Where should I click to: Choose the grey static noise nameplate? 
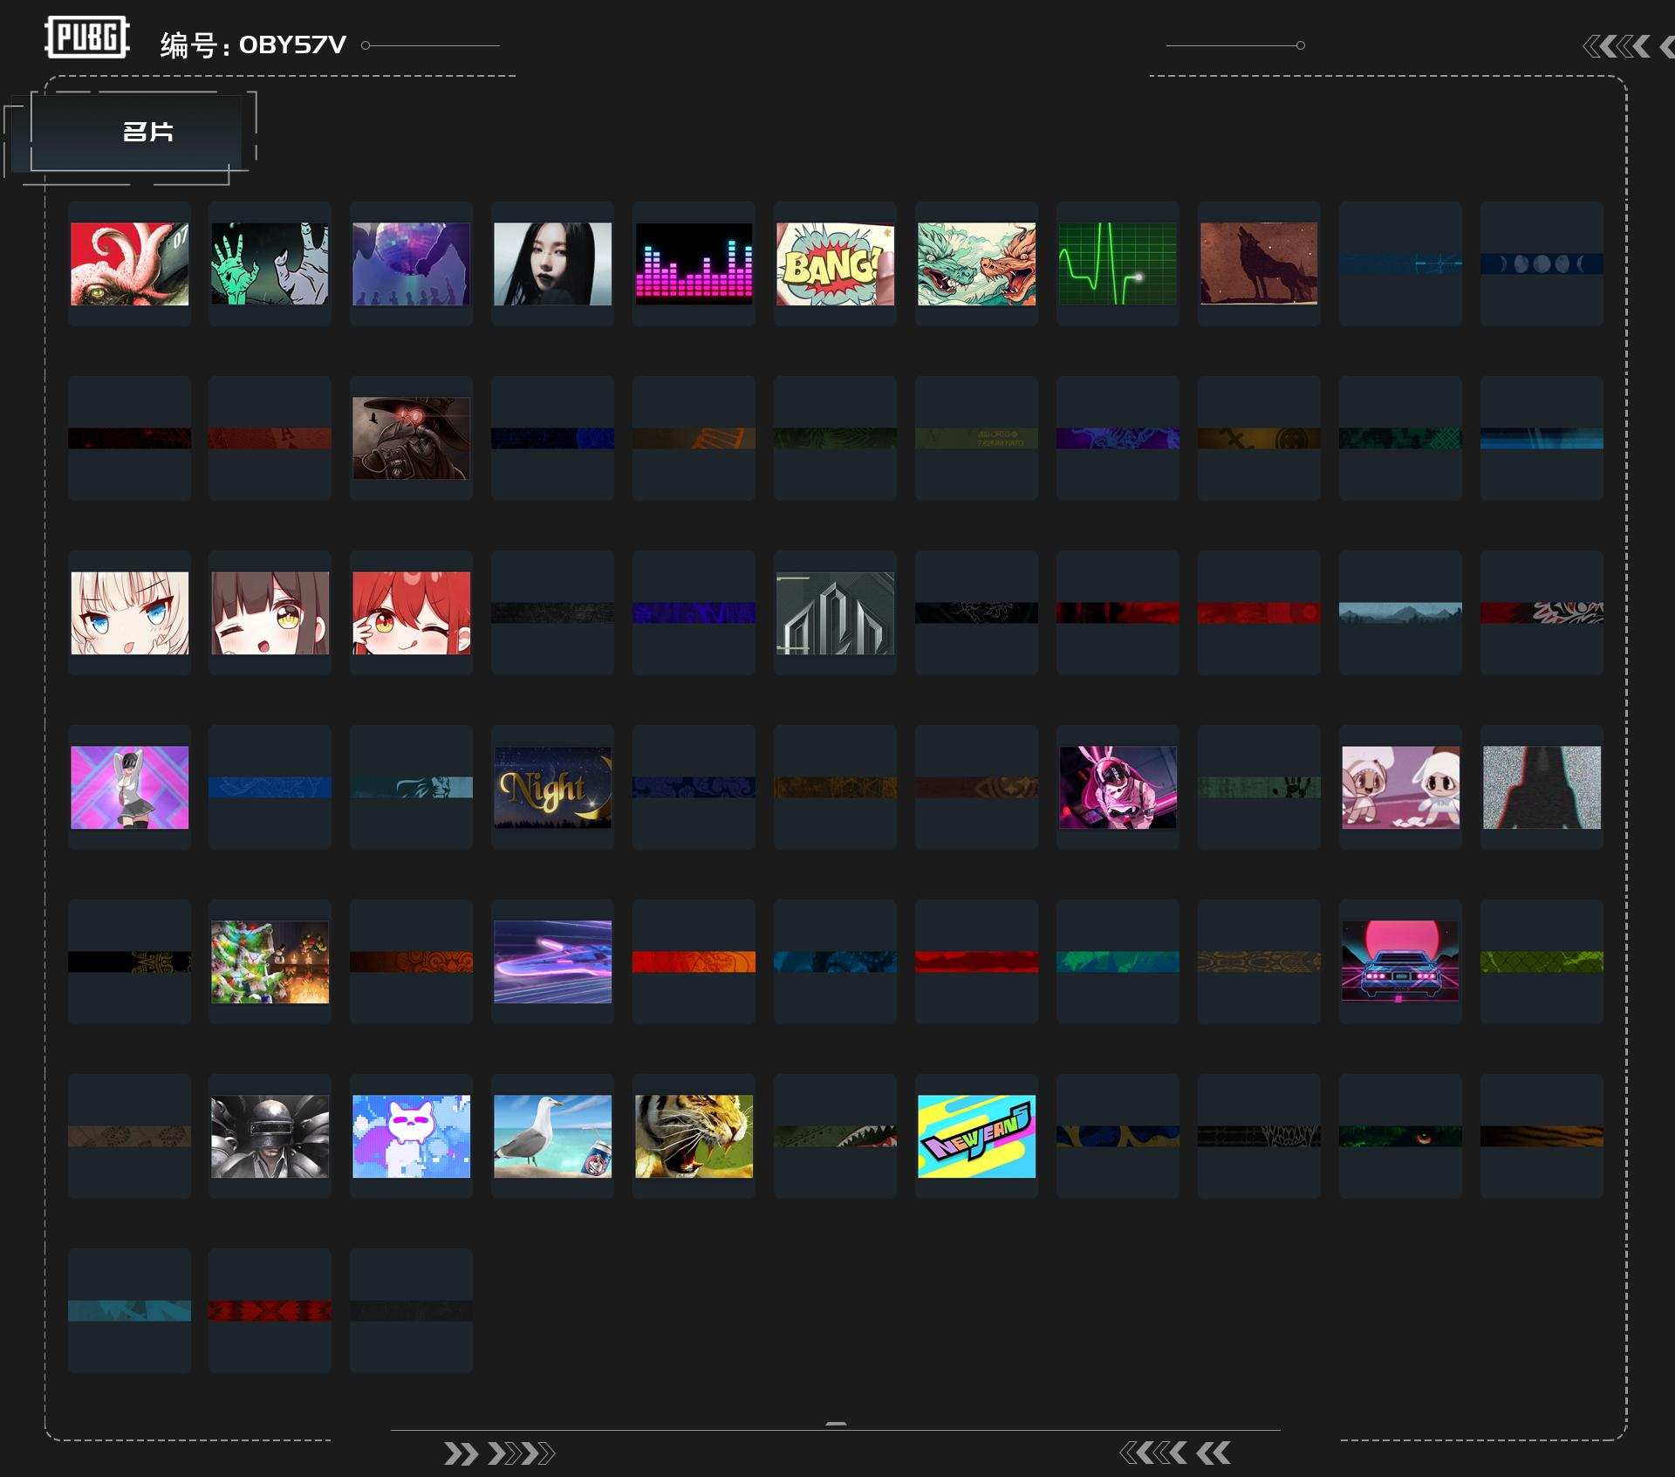pos(1542,787)
